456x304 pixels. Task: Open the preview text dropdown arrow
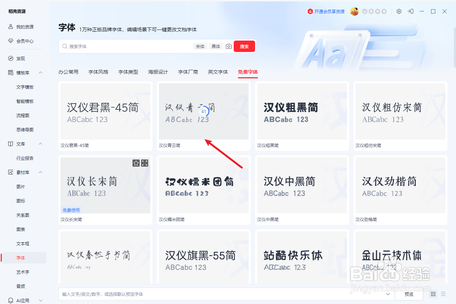pos(388,294)
